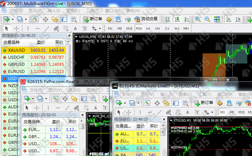
Task: Open the 工具(T) menu in MultiBank window
Action: [92, 11]
